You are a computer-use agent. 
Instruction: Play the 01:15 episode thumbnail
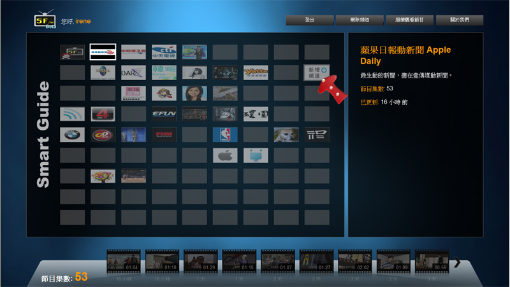pyautogui.click(x=239, y=262)
